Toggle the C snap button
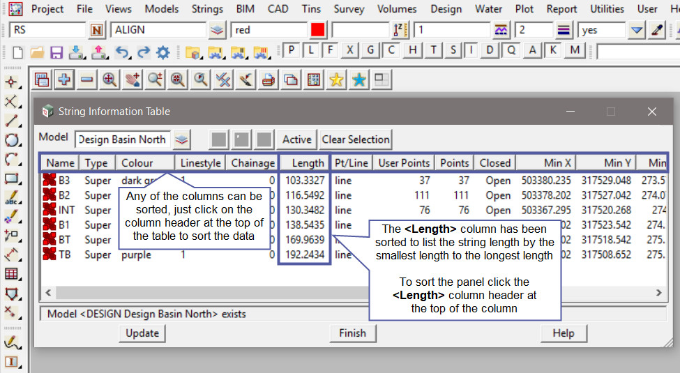The image size is (680, 373). pos(392,50)
